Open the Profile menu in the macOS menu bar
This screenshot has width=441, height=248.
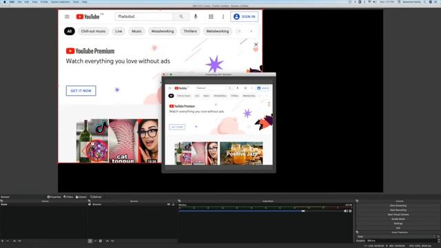[44, 1]
